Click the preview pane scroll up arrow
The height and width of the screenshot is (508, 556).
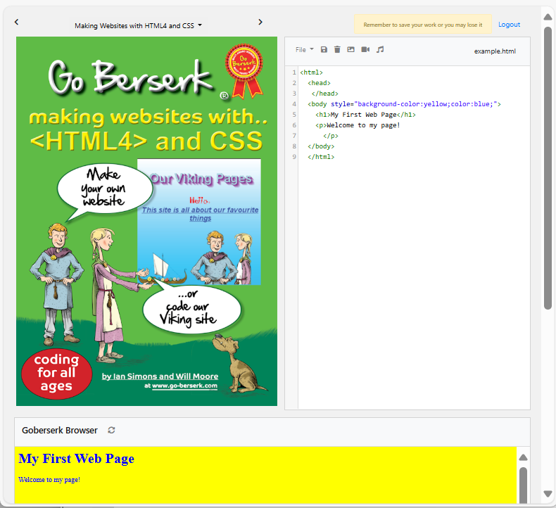click(x=523, y=457)
